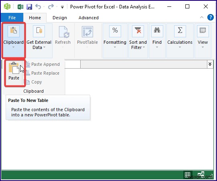Close the Power Pivot window

click(206, 6)
